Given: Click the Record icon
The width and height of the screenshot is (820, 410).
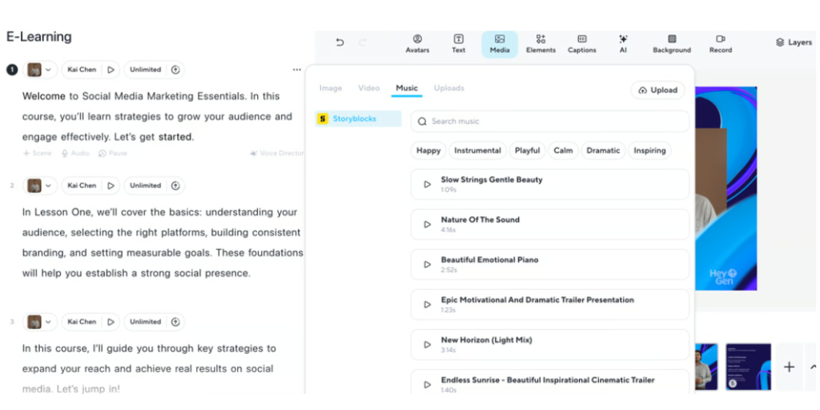Looking at the screenshot, I should coord(720,43).
